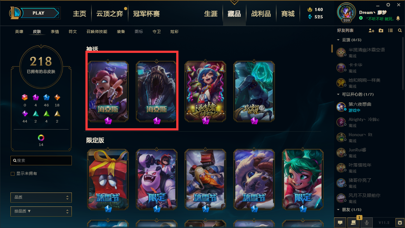Image resolution: width=405 pixels, height=228 pixels.
Task: Open the friend list search icon
Action: tap(400, 30)
